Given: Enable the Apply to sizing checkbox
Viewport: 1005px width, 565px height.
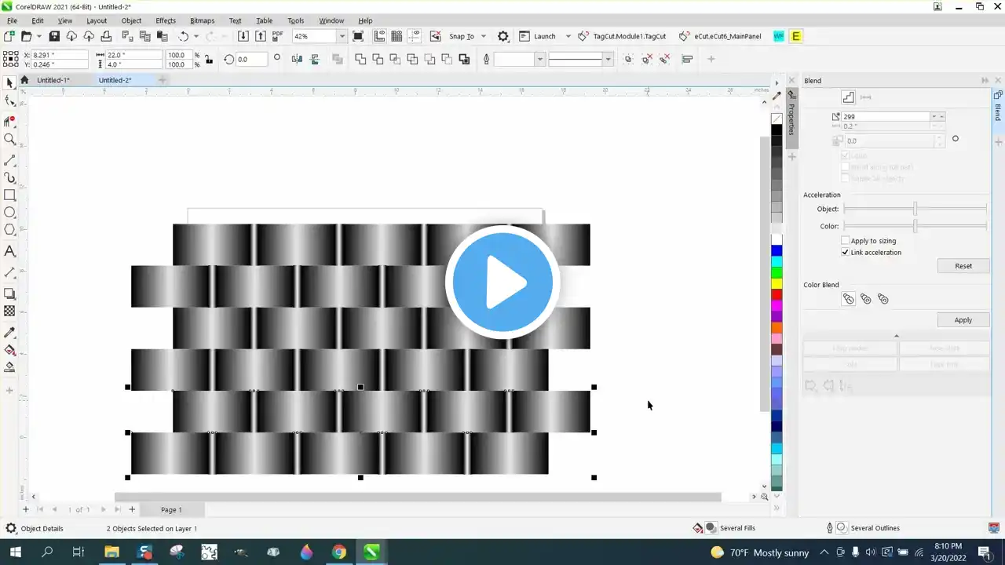Looking at the screenshot, I should tap(846, 241).
